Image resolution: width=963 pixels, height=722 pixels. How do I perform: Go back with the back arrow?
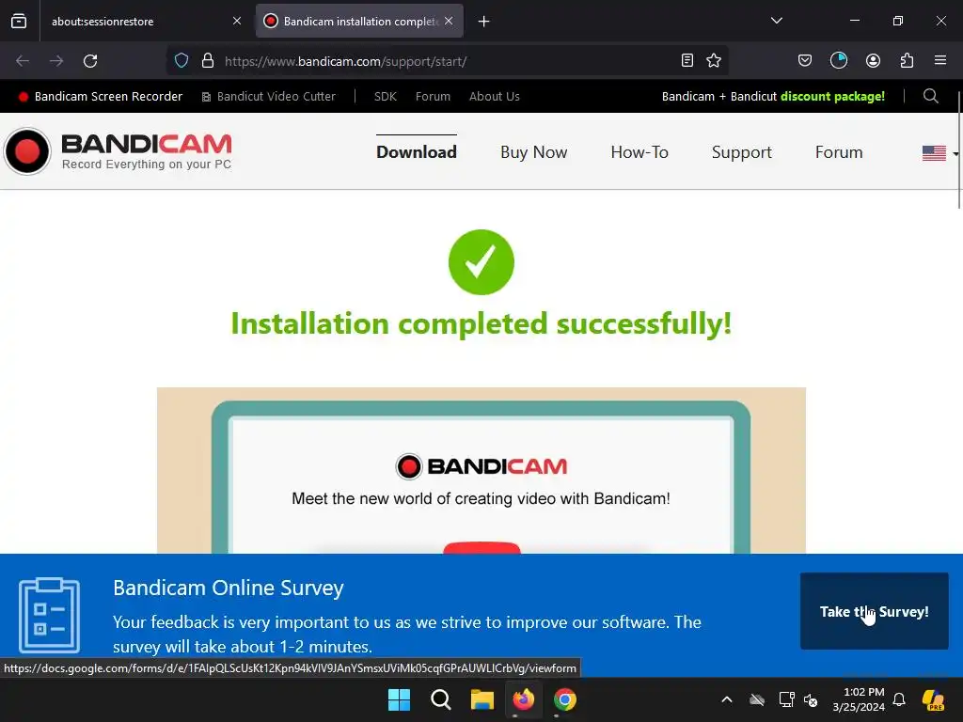click(x=23, y=61)
